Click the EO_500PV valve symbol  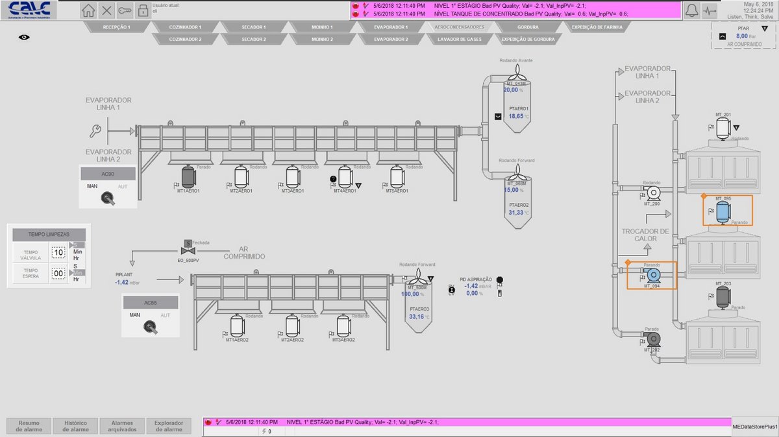pos(187,250)
